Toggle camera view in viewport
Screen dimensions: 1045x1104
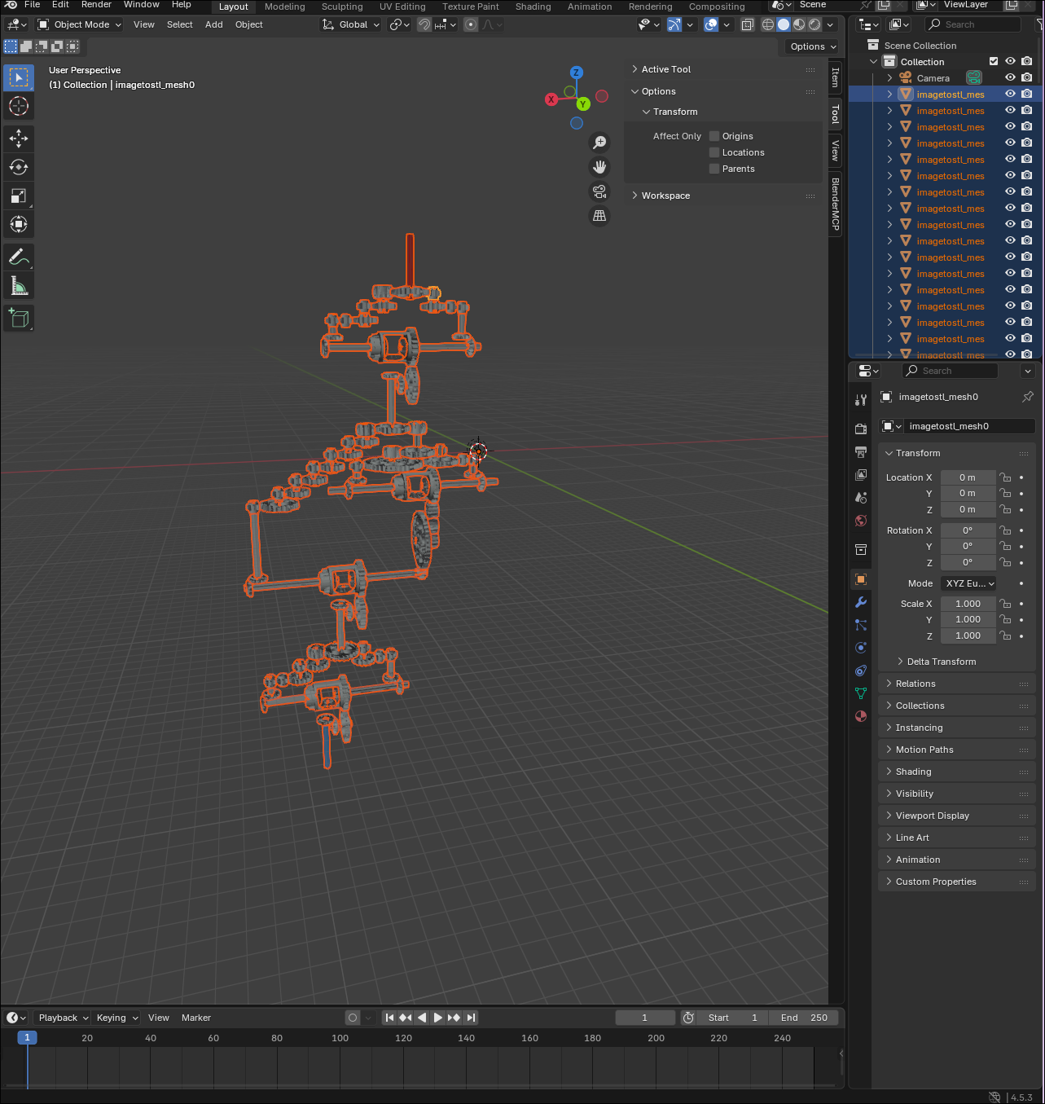point(599,191)
